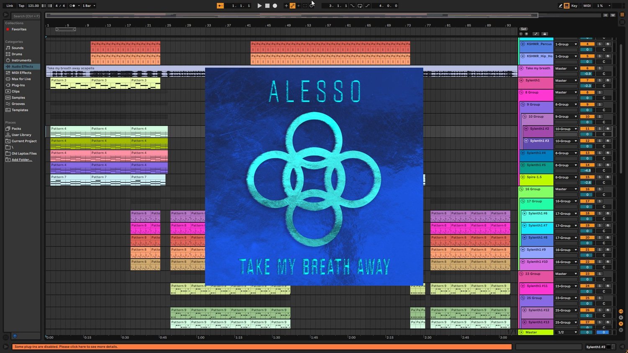Open the Max for Live category
Viewport: 628px width, 353px height.
click(x=21, y=79)
